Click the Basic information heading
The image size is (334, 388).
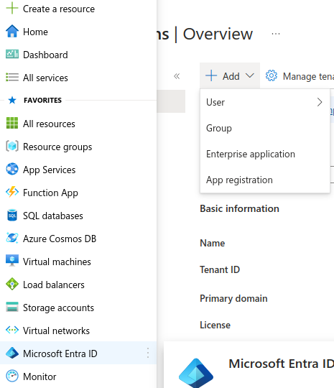pos(239,208)
